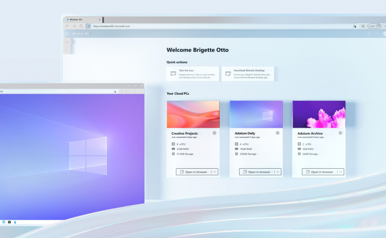Click the download icon in left sidebar
The image size is (386, 238).
point(67,50)
